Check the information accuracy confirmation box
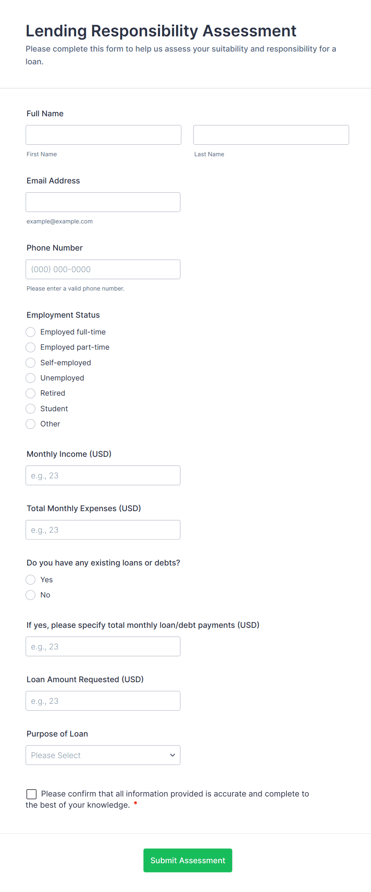371x892 pixels. [x=31, y=794]
